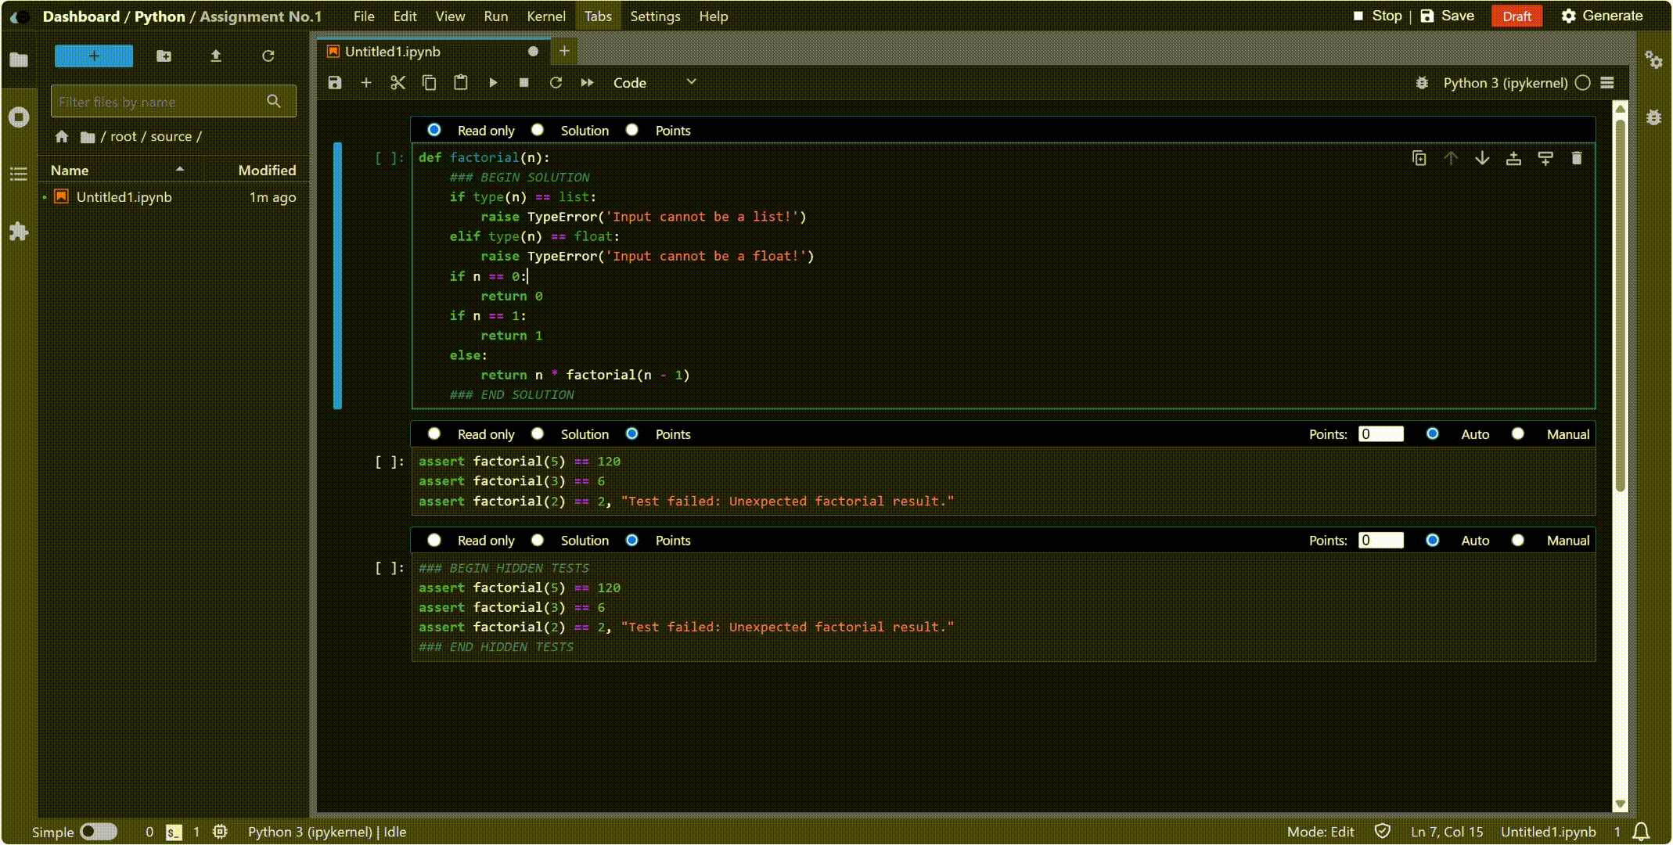Choose Auto grading for the hidden tests cell
The image size is (1673, 845).
click(1433, 540)
